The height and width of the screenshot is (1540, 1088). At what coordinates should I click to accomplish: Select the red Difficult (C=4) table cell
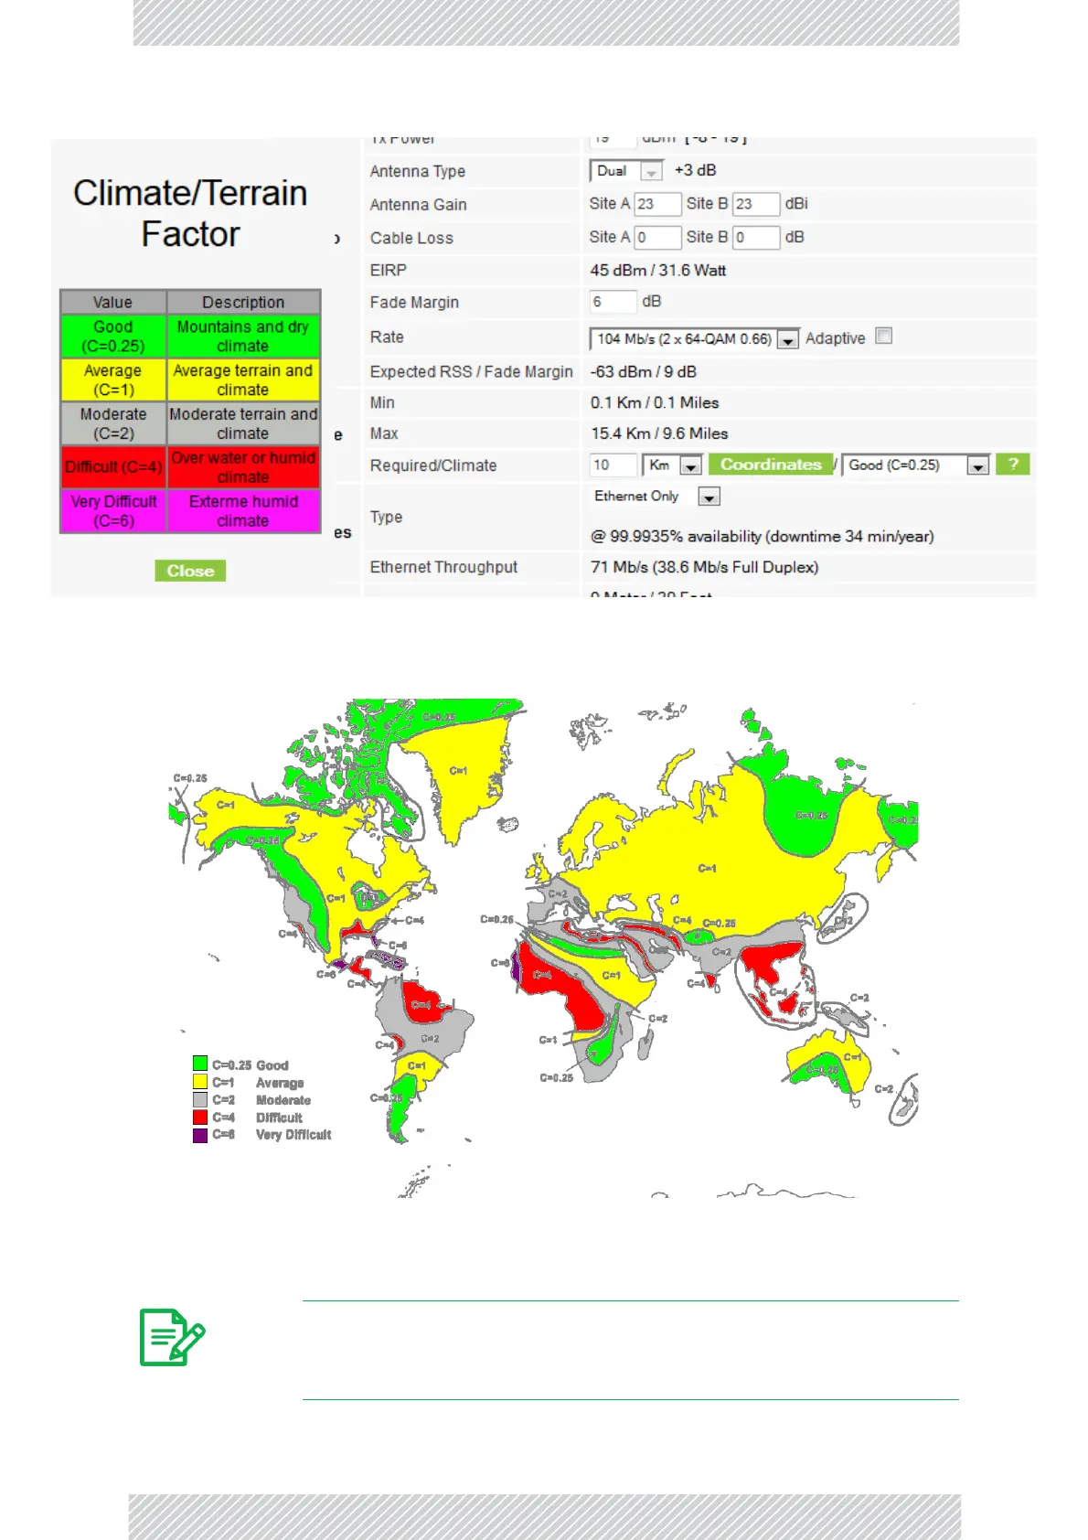(113, 467)
